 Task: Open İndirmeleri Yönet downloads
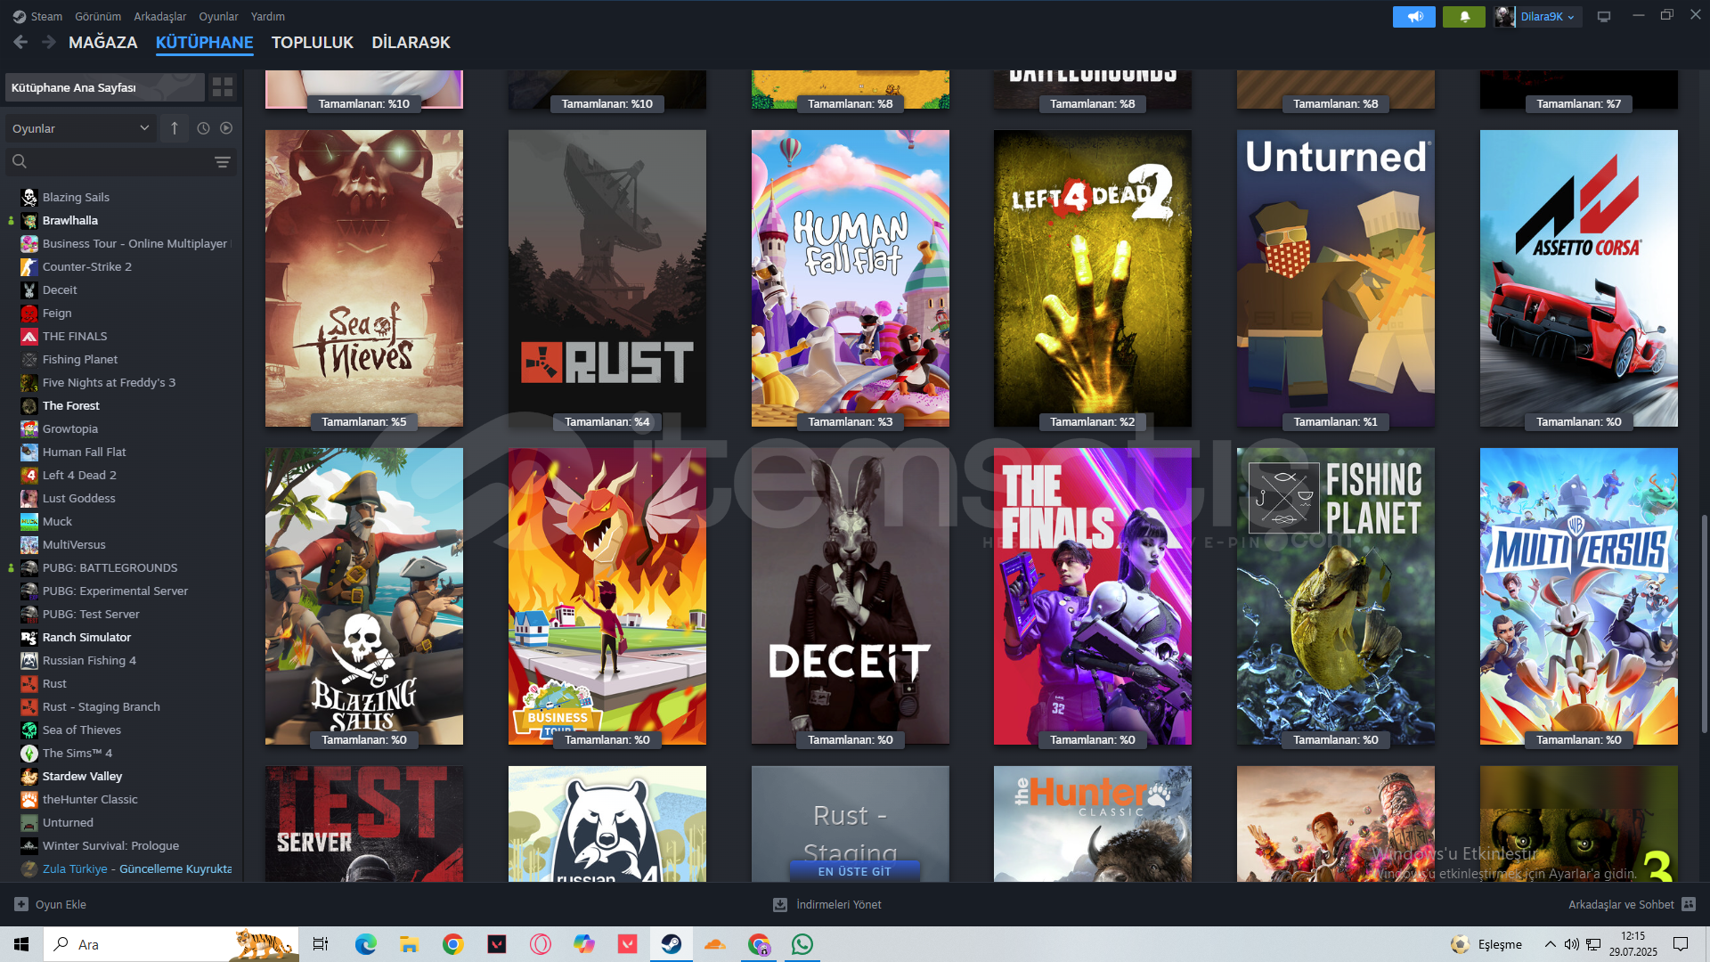coord(827,904)
